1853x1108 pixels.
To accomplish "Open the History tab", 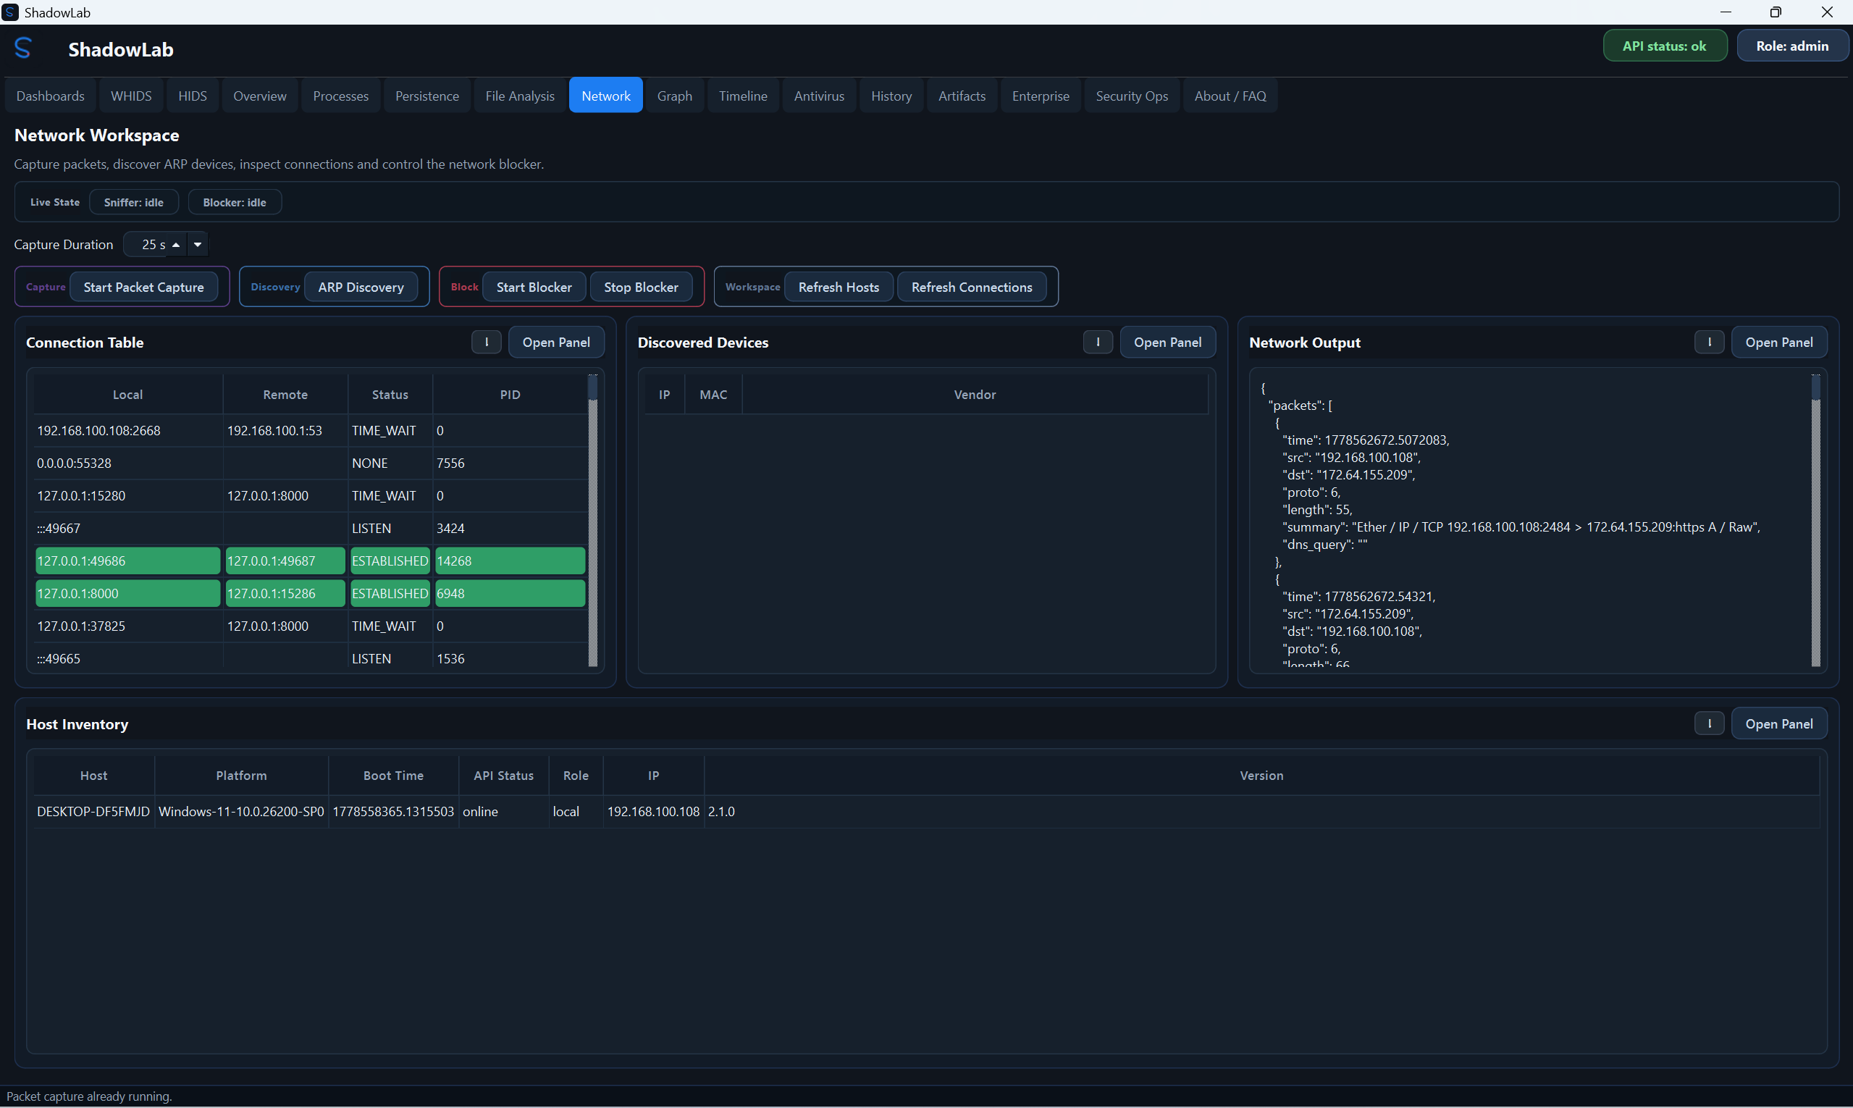I will [892, 96].
